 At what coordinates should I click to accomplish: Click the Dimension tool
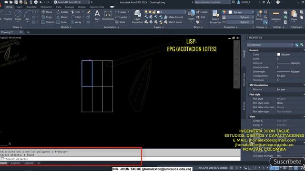(108, 16)
